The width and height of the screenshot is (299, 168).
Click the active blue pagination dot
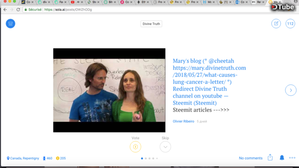pyautogui.click(x=142, y=158)
